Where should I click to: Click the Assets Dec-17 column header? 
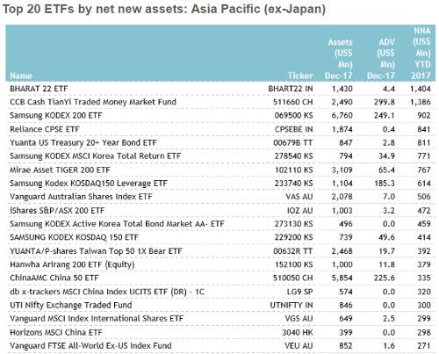pos(339,59)
